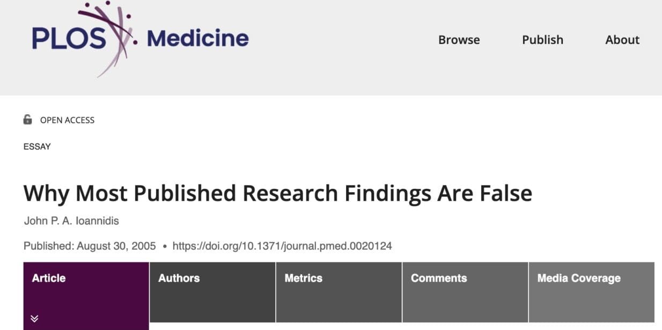Click the Published August 30, 2005 date
The width and height of the screenshot is (662, 330).
tap(90, 246)
